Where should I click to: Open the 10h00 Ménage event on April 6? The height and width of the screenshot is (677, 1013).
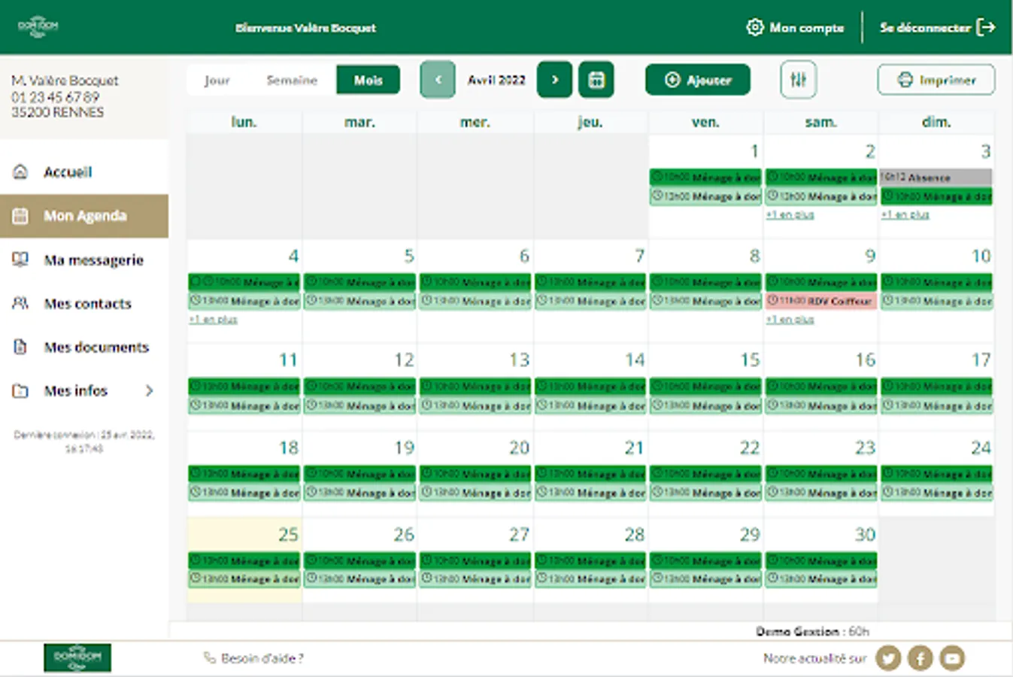pos(475,282)
